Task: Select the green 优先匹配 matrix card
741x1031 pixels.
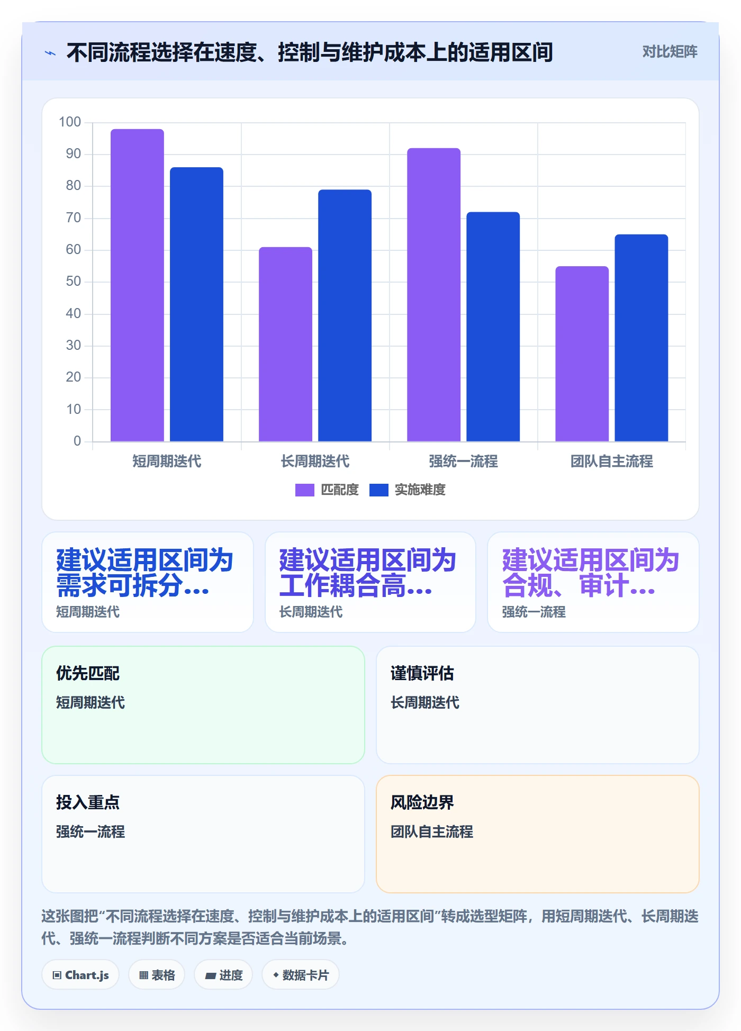Action: [x=203, y=705]
